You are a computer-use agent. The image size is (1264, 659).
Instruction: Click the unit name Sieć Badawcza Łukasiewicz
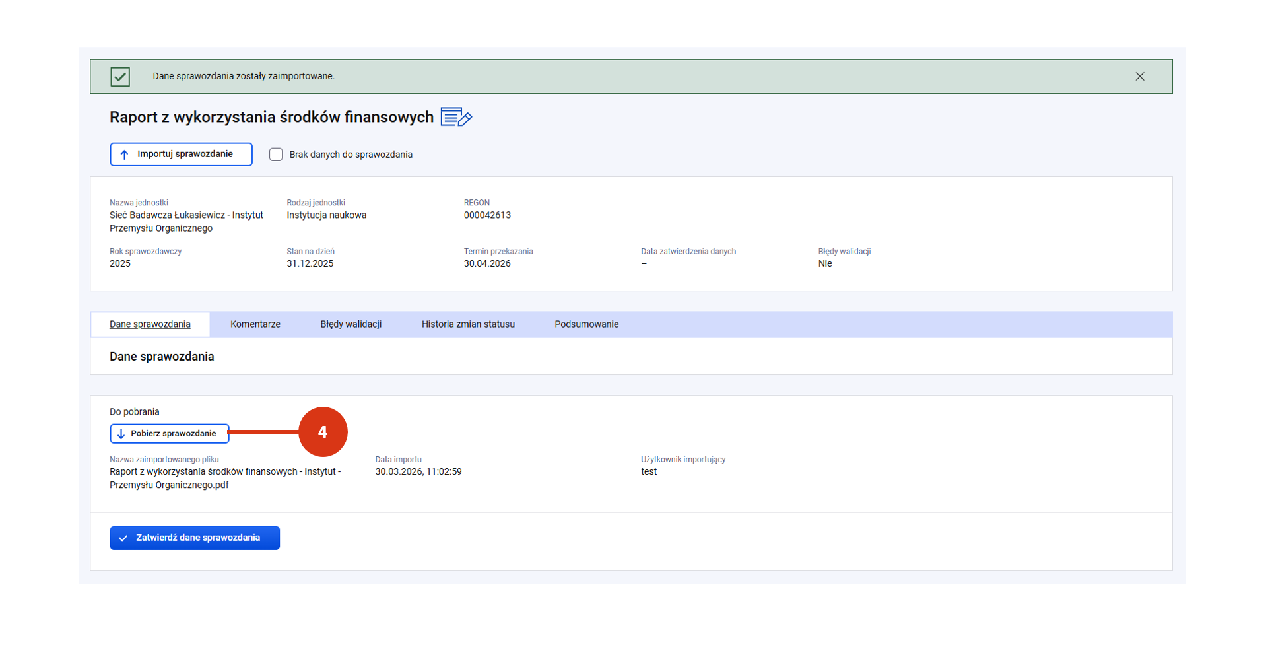[x=186, y=221]
